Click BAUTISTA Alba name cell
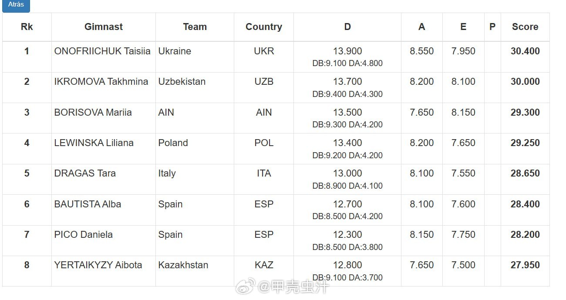 click(88, 204)
